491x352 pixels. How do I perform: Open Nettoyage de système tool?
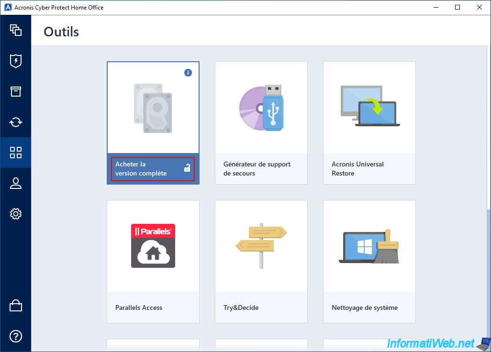tap(369, 261)
